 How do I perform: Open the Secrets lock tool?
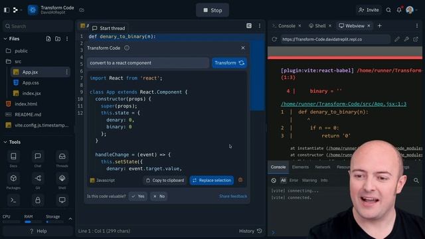(38, 200)
